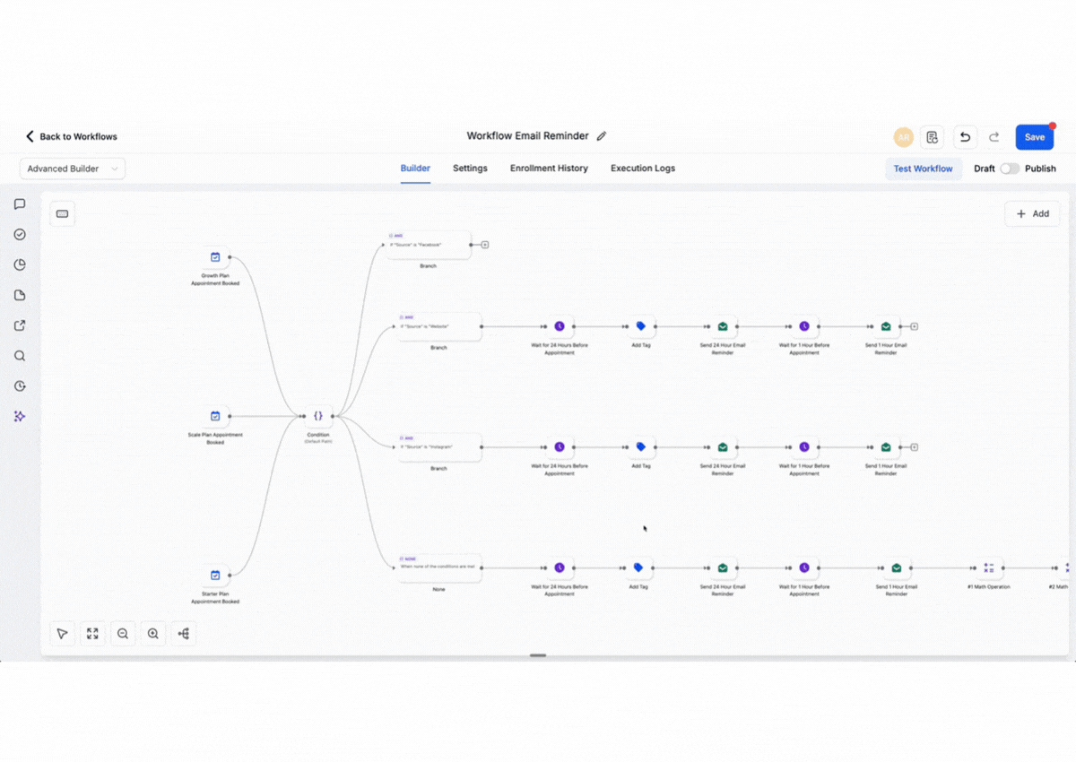Zoom in on the workflow canvas
Image resolution: width=1076 pixels, height=762 pixels.
(x=153, y=633)
